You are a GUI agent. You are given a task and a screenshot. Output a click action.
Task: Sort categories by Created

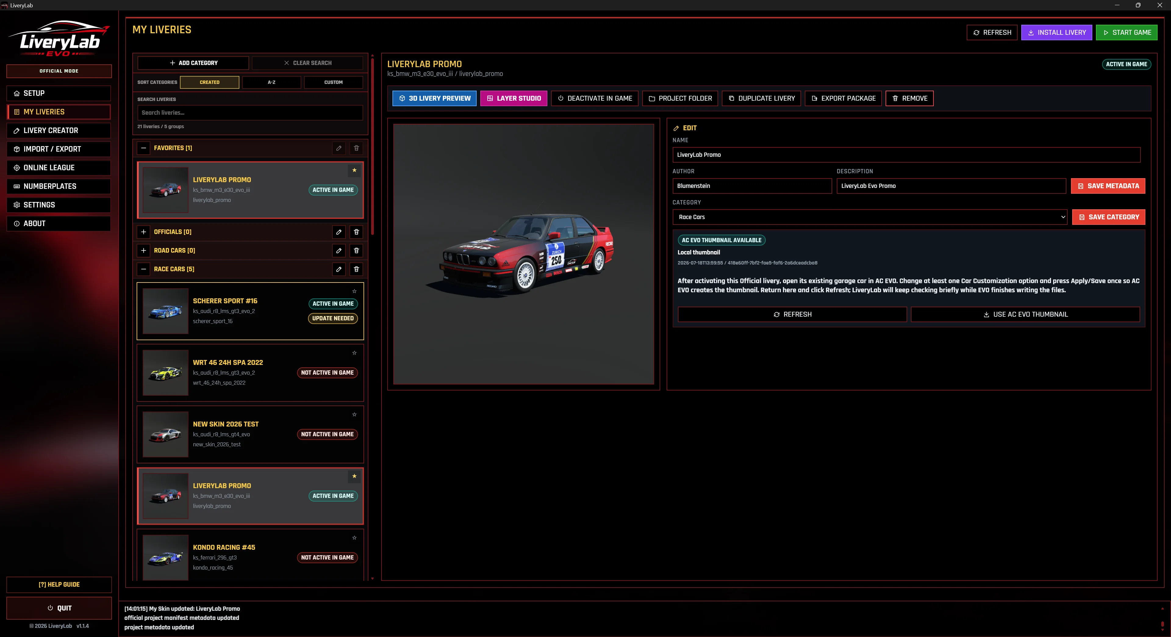pos(209,82)
